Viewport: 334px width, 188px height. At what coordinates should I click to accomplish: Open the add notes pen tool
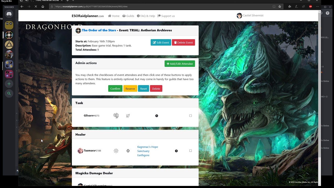click(x=296, y=7)
